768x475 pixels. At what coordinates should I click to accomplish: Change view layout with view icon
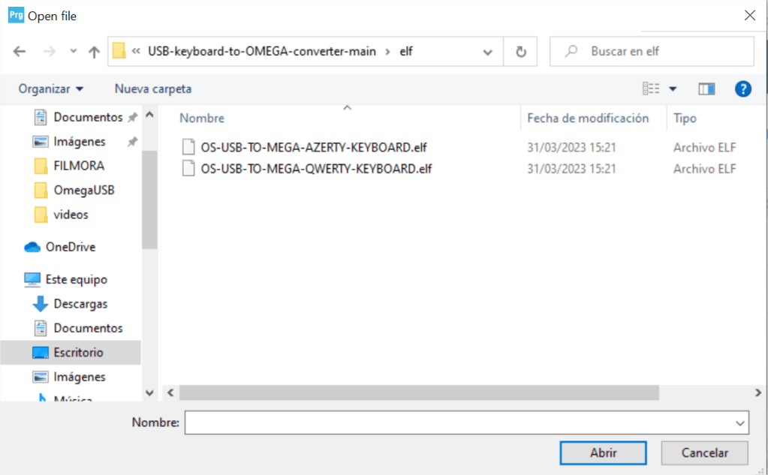point(651,89)
